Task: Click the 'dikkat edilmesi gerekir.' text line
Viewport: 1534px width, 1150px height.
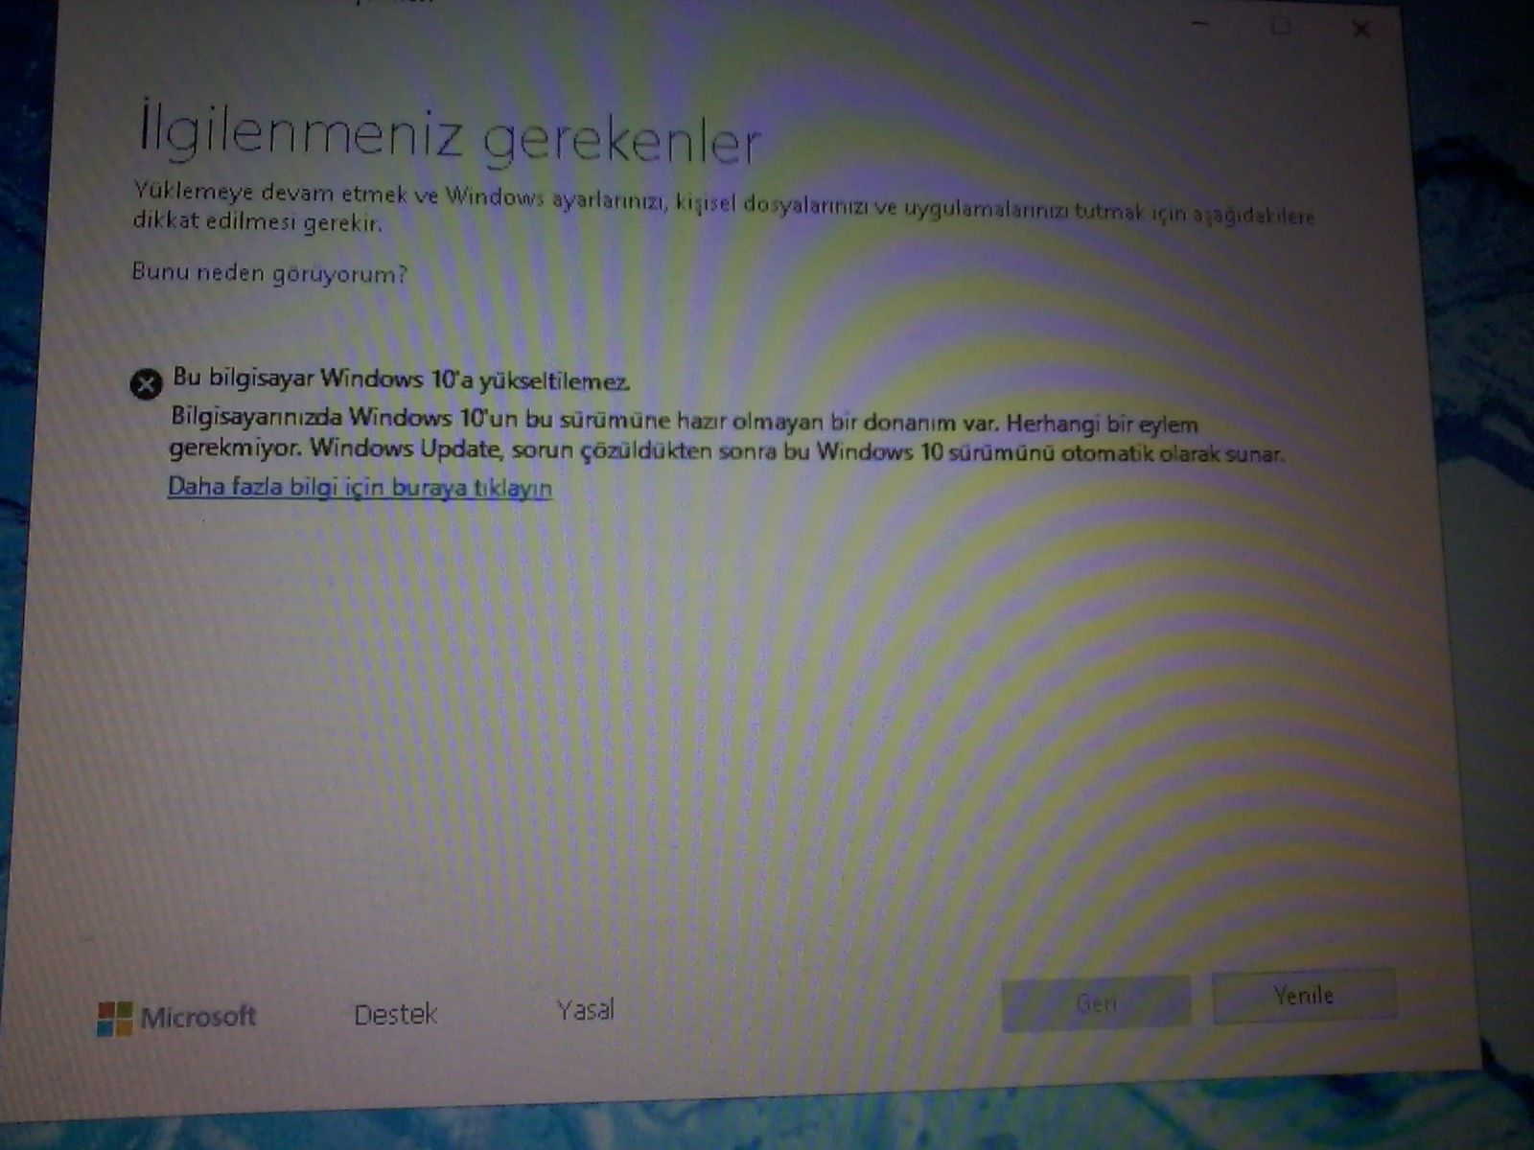Action: point(257,221)
